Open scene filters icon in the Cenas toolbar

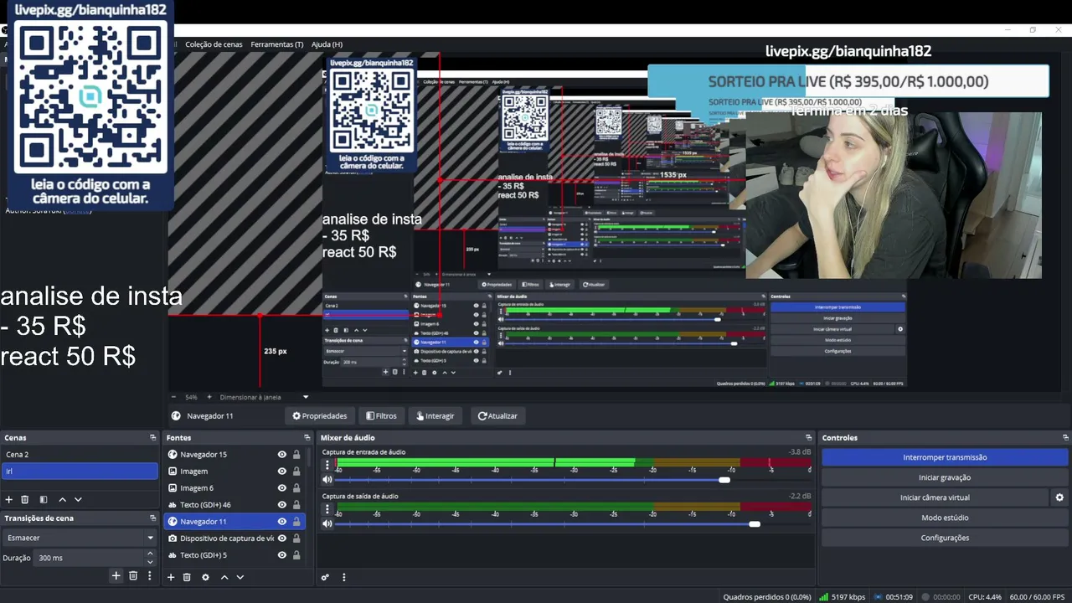[44, 499]
